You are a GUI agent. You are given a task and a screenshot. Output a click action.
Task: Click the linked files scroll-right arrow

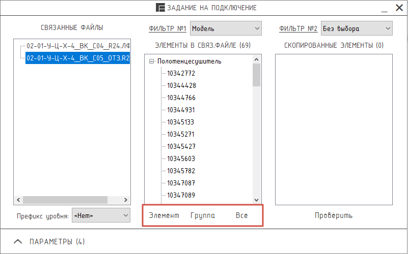(126, 200)
